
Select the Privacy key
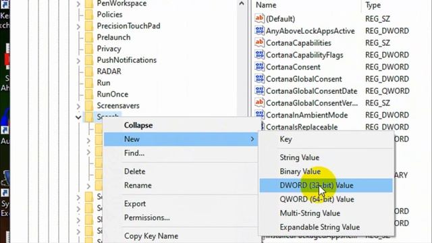point(109,49)
